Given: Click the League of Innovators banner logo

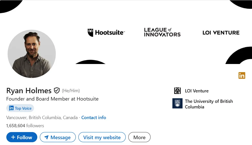Looking at the screenshot, I should pyautogui.click(x=162, y=32).
